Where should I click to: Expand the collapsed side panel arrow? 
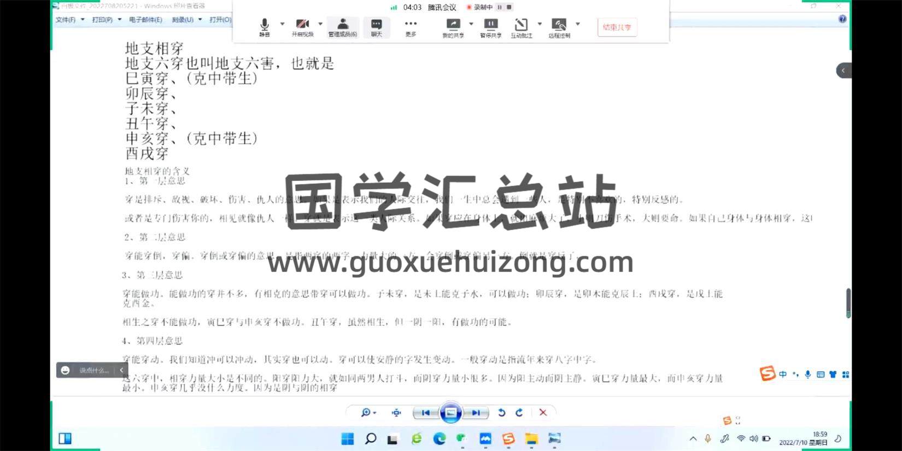click(844, 71)
